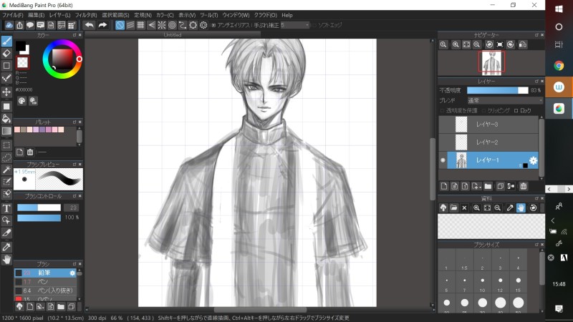Screen dimensions: 573x322
Task: Open snap settings gear icon
Action: coord(203,25)
